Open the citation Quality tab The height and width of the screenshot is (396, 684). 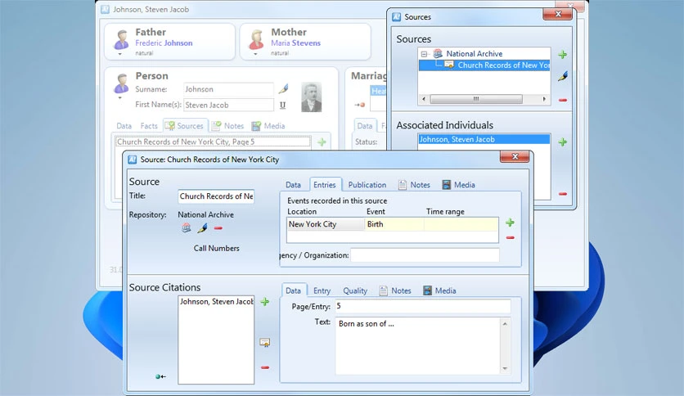coord(355,291)
